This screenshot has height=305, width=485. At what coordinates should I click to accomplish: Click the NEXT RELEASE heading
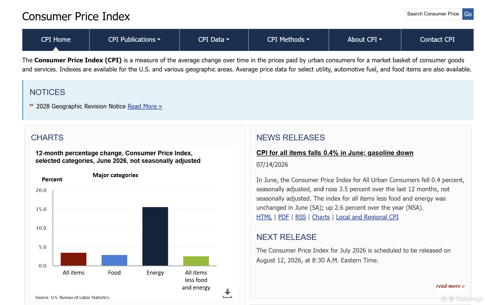click(286, 237)
